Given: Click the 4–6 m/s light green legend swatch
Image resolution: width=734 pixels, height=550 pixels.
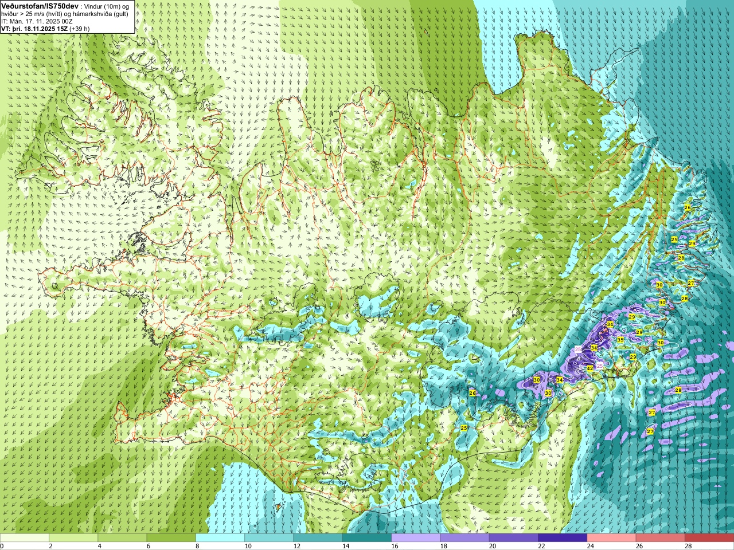Looking at the screenshot, I should pyautogui.click(x=122, y=538).
